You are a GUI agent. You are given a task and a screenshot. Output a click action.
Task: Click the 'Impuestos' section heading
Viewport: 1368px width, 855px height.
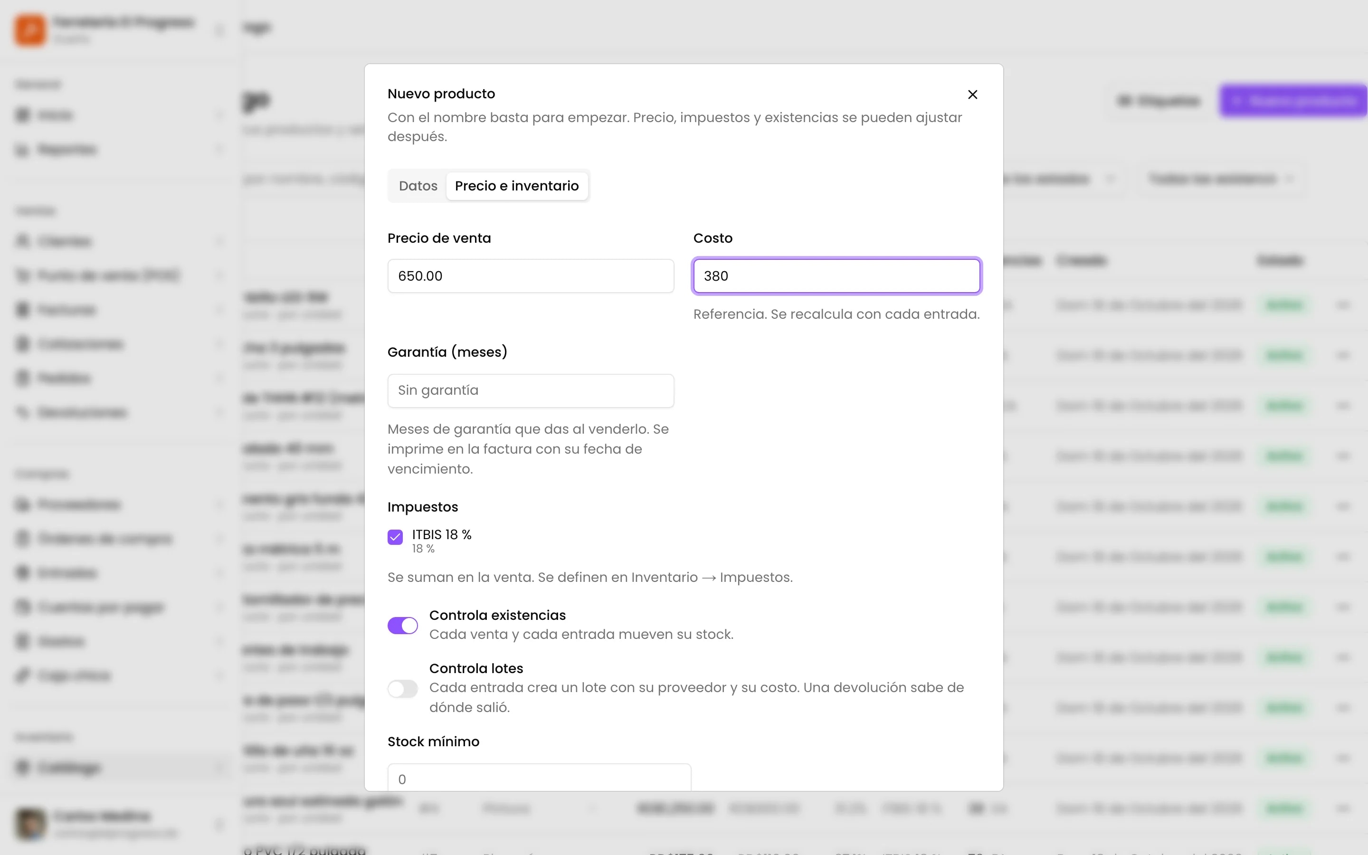click(423, 507)
